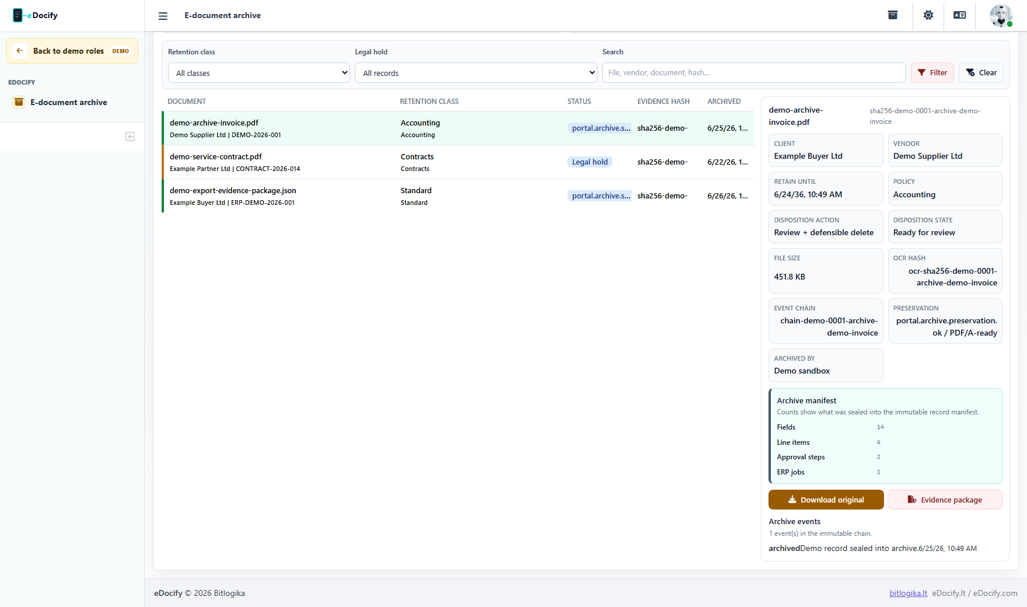Screen dimensions: 1027x607
Task: Click the Archive manifest heading
Action: pyautogui.click(x=806, y=400)
